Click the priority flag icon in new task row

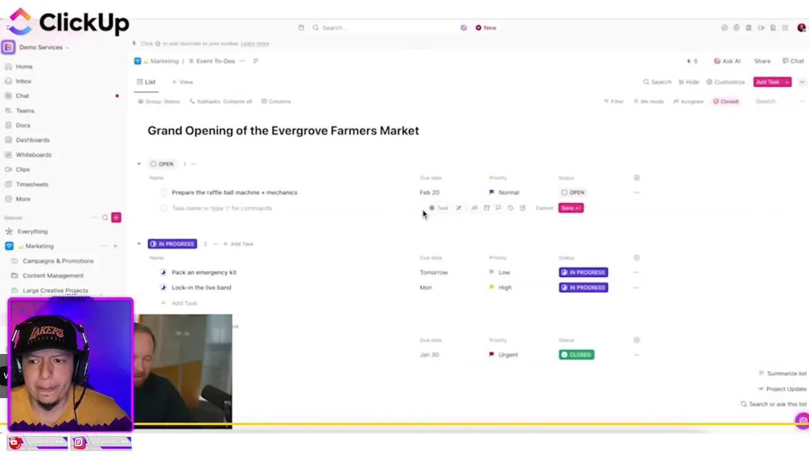[x=498, y=208]
